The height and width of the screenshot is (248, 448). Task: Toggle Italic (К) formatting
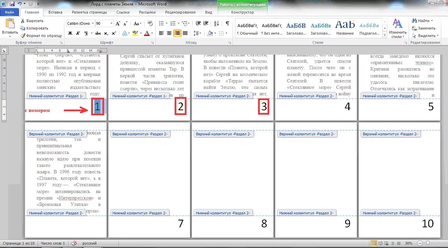(x=78, y=33)
